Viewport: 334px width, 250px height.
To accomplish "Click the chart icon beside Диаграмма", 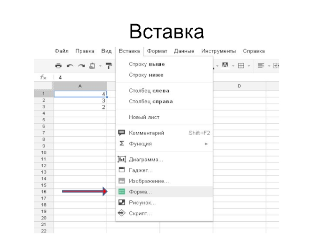I will 121,159.
